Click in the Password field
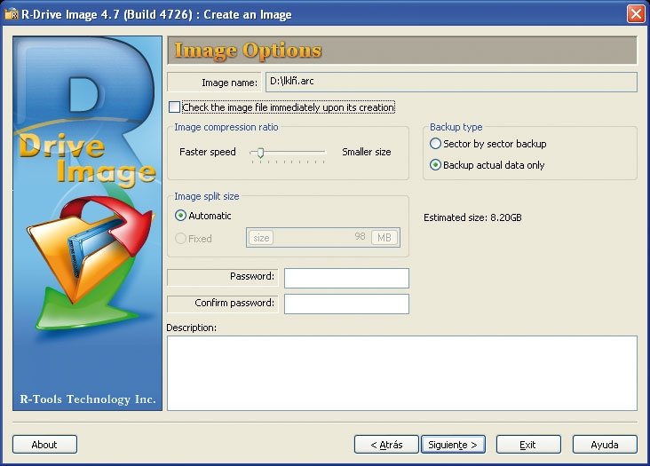Viewport: 650px width, 466px height. point(346,278)
